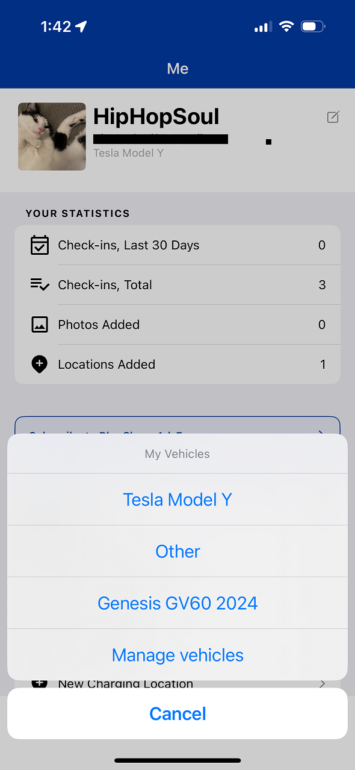Image resolution: width=355 pixels, height=770 pixels.
Task: Tap the total check-ins list icon
Action: 40,285
